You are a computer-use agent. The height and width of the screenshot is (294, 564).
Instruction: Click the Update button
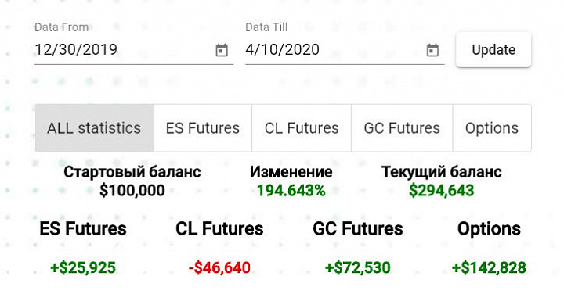(x=493, y=50)
